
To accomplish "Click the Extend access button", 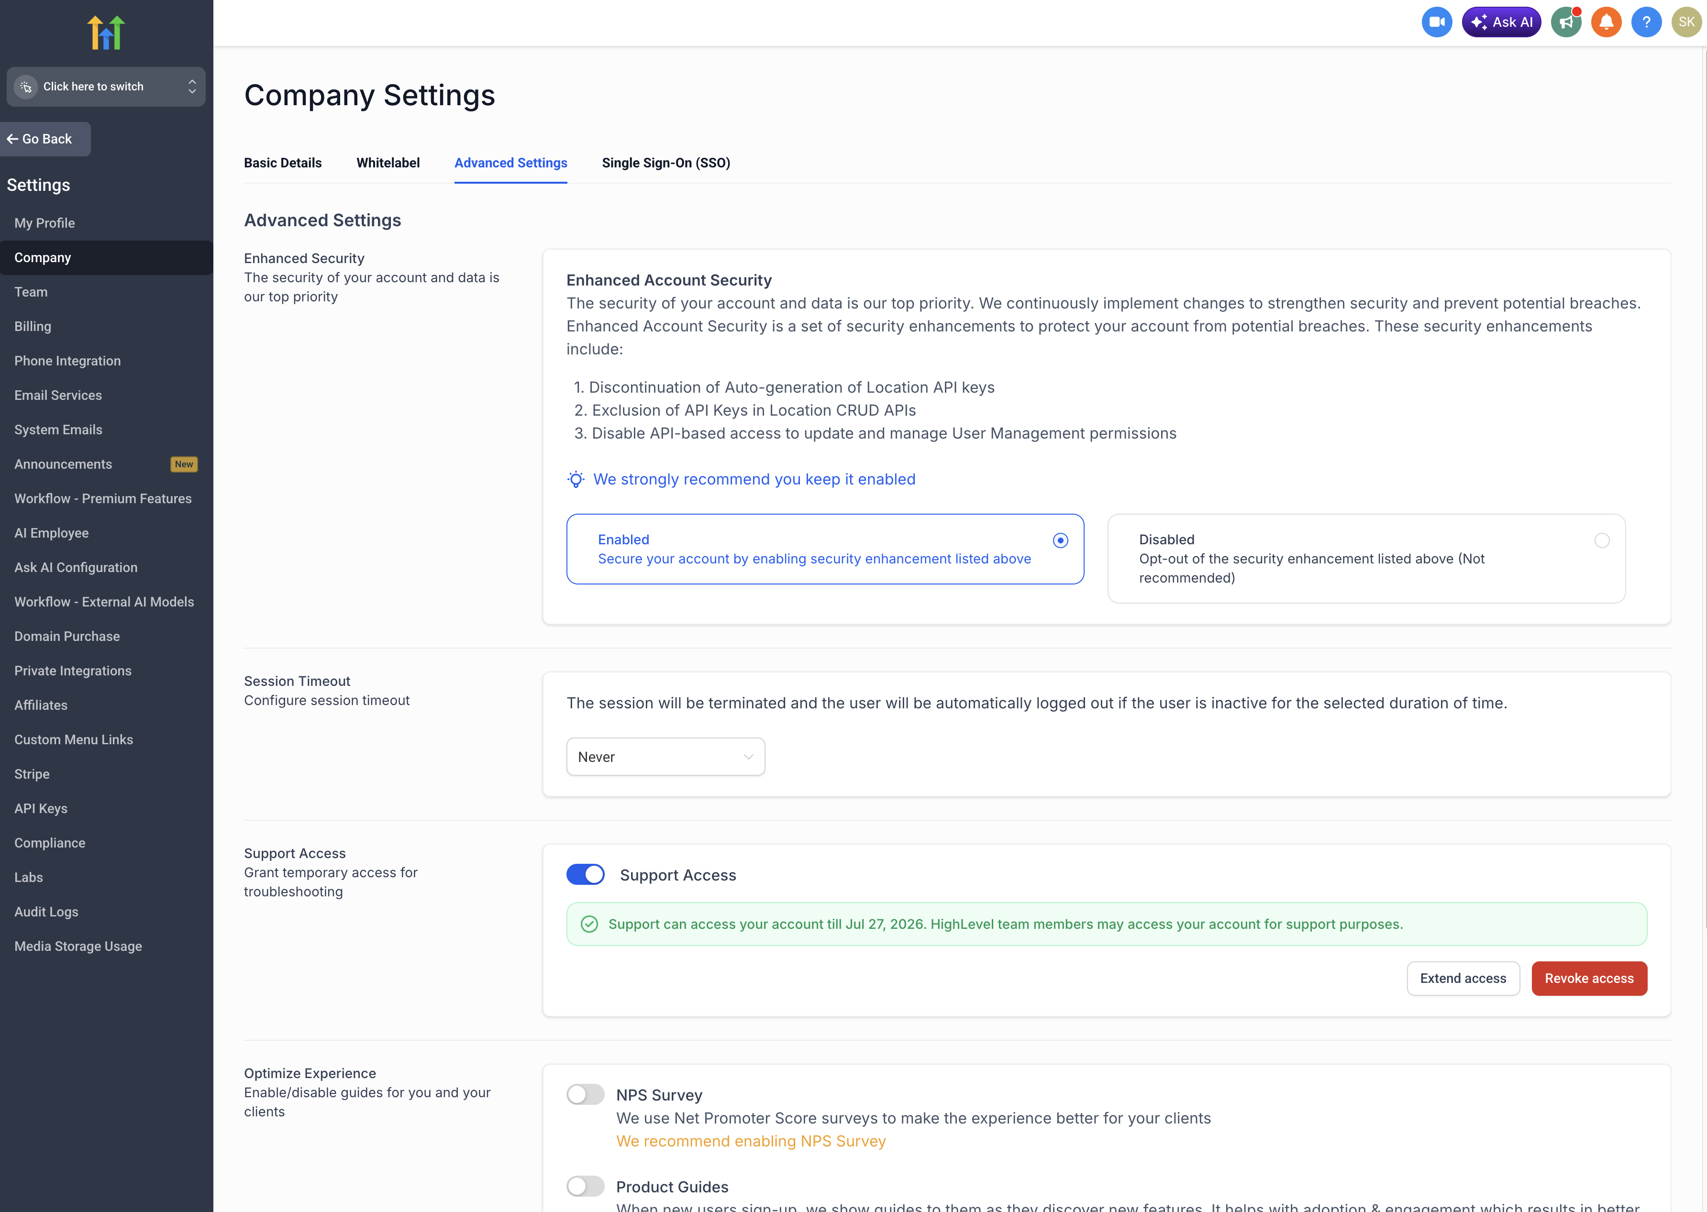I will pos(1462,979).
